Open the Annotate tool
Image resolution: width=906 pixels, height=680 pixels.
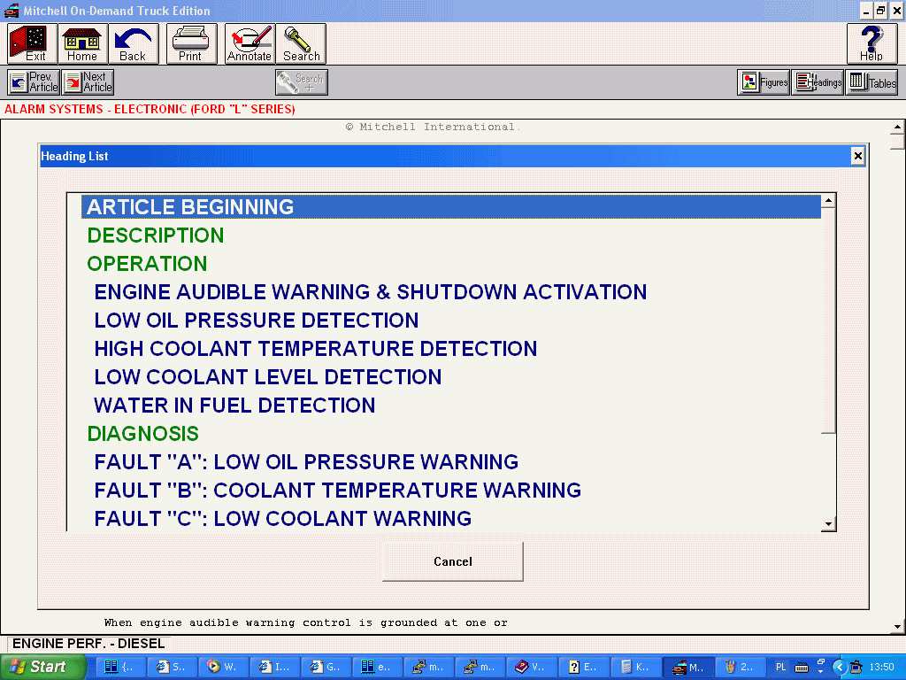[250, 43]
